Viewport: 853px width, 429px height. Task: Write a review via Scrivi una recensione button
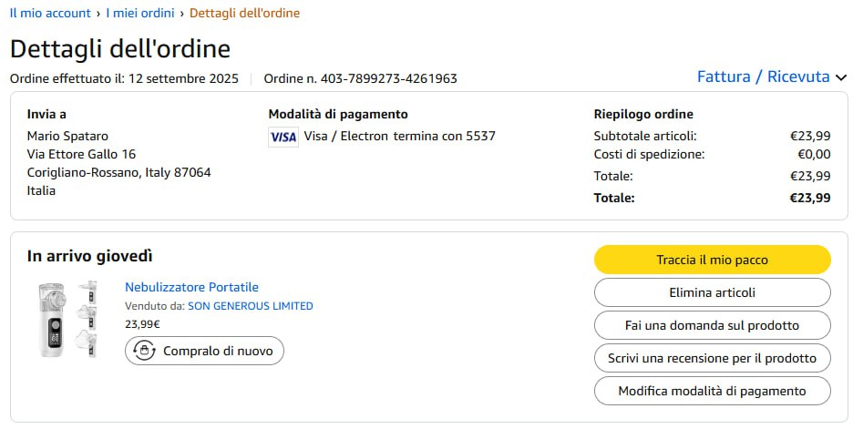(x=712, y=358)
